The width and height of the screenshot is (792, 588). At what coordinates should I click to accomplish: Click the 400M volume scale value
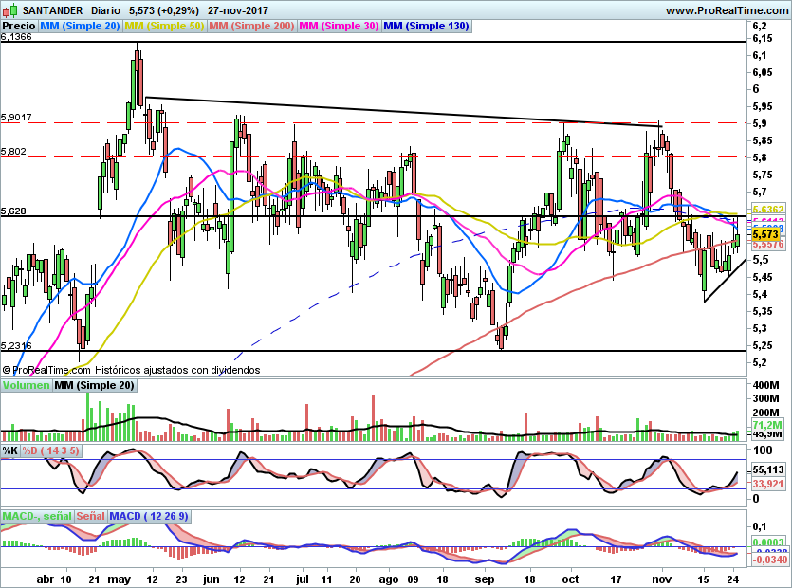[x=765, y=385]
